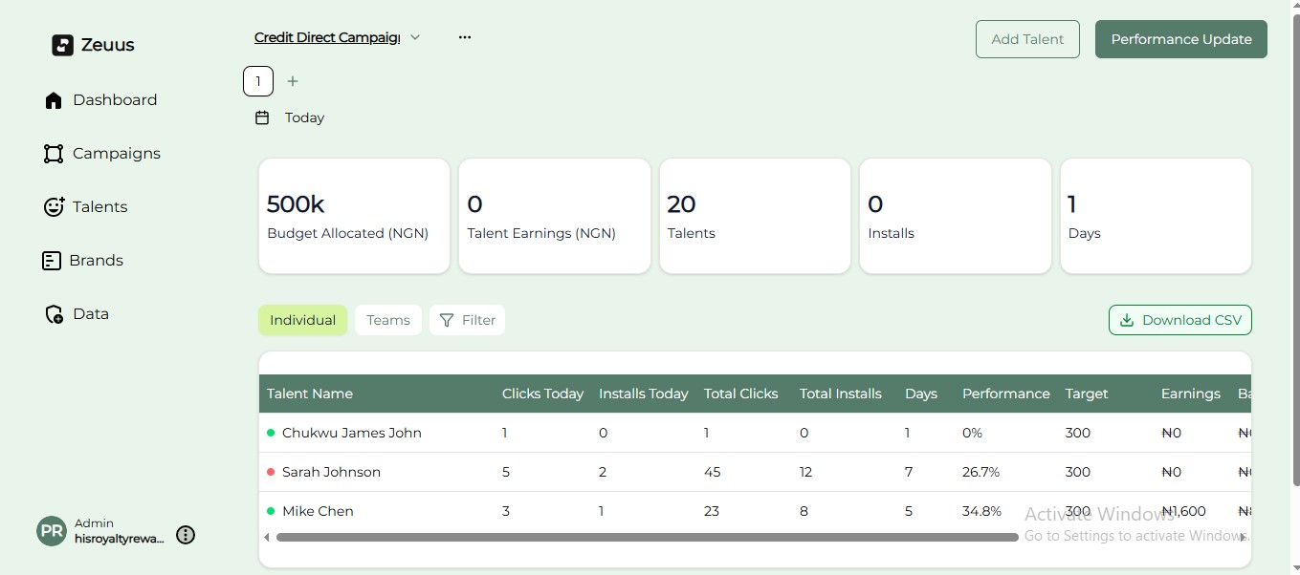Image resolution: width=1300 pixels, height=575 pixels.
Task: Open the Dashboard home icon
Action: coord(54,100)
